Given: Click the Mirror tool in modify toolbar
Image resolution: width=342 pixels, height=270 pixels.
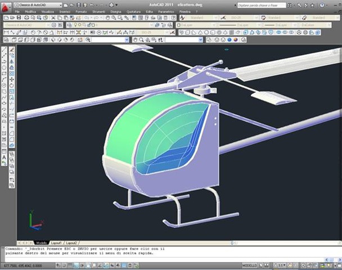Looking at the screenshot, I should (12, 61).
